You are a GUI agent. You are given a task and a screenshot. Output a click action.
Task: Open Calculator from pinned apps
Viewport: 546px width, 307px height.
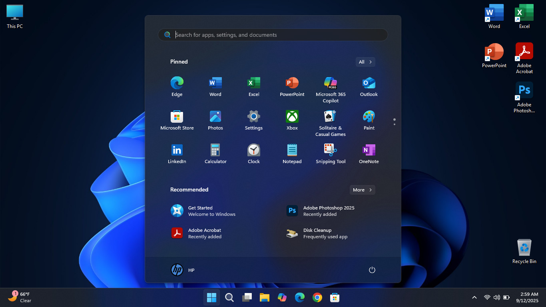[x=215, y=154]
